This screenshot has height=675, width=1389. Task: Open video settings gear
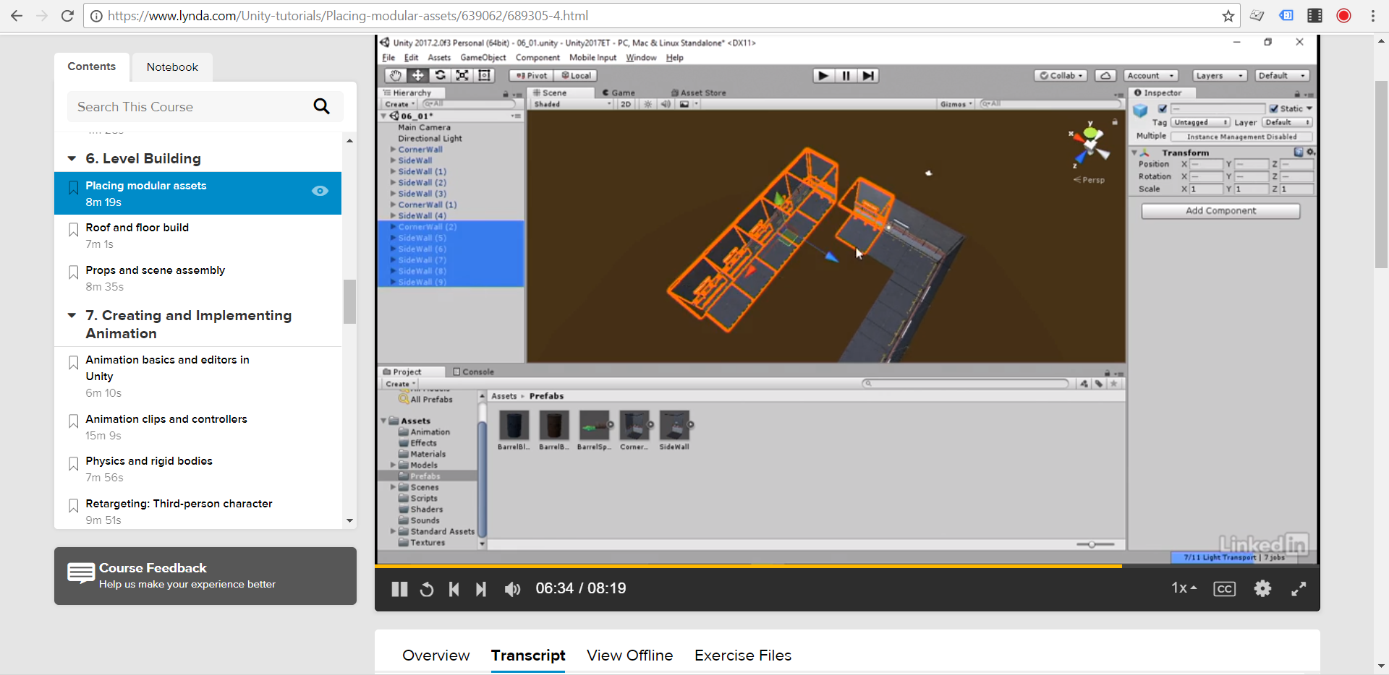pos(1262,588)
